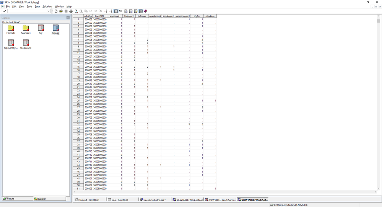Viewport: 382px width, 207px height.
Task: Click the horizontal scrollbar right arrow
Action: pyautogui.click(x=375, y=192)
